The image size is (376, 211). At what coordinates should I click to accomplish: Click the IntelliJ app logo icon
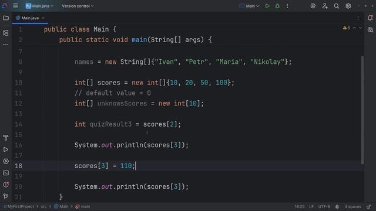click(x=4, y=6)
